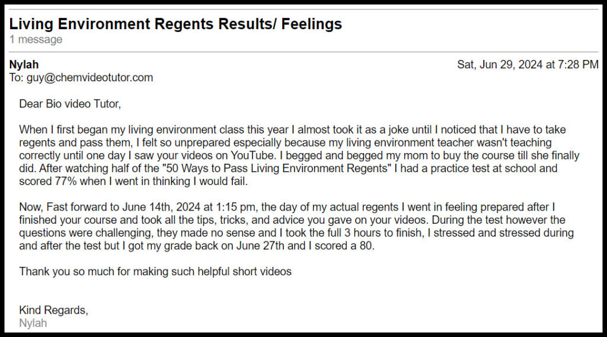This screenshot has width=607, height=337.
Task: Click the 'Thank you so much' line
Action: click(x=155, y=272)
